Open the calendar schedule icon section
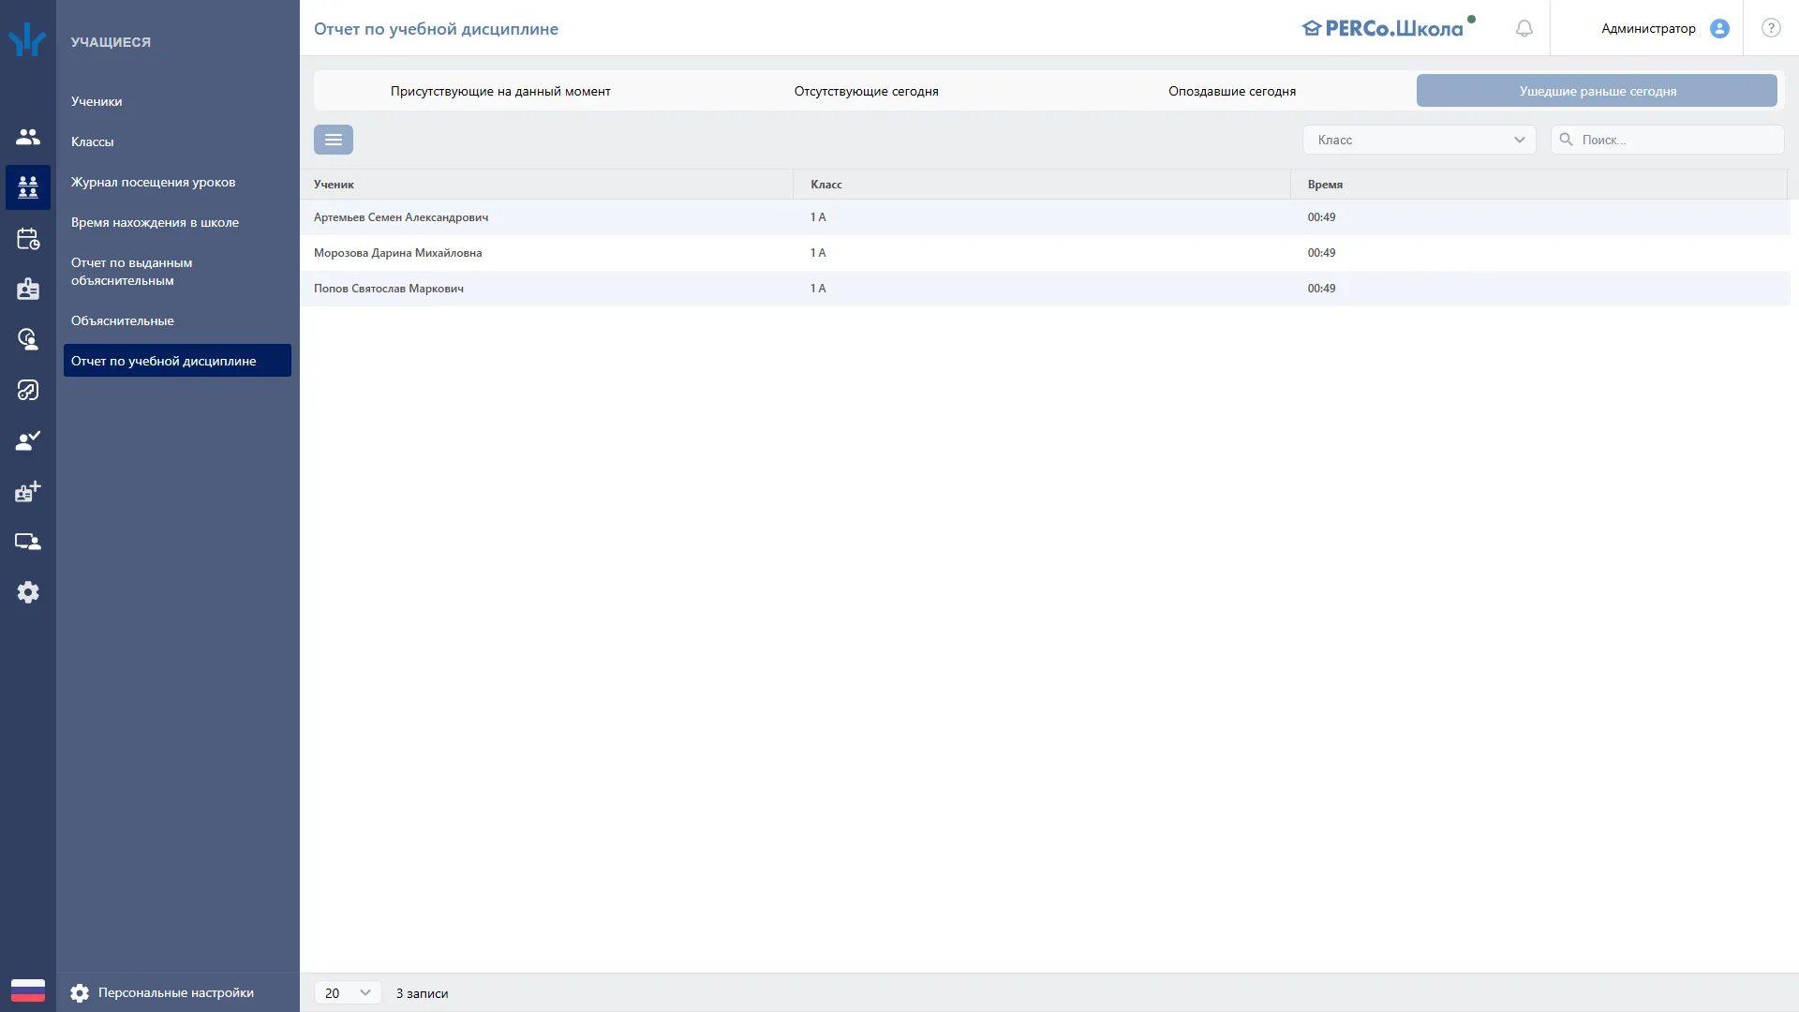Viewport: 1799px width, 1012px height. coord(28,239)
